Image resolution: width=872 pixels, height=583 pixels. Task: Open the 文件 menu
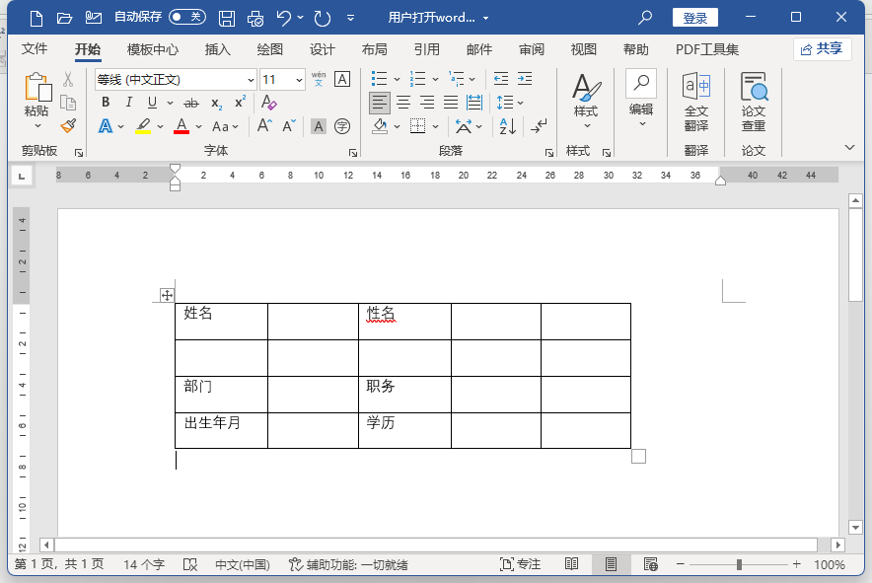[35, 49]
